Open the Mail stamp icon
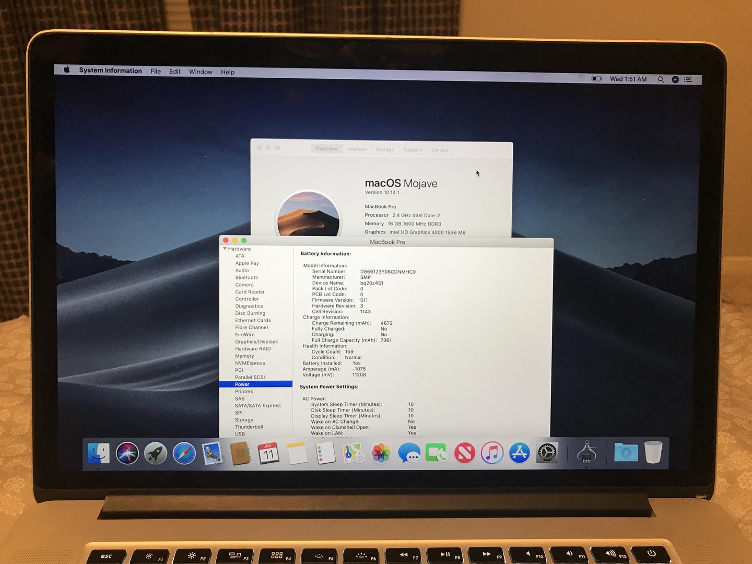Screen dimensions: 752x564 coord(212,453)
